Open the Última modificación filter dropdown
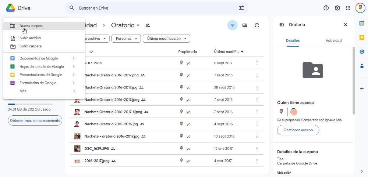This screenshot has height=177, width=368. coord(166,39)
